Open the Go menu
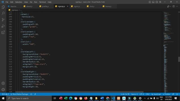The image size is (180, 101). [x=31, y=2]
